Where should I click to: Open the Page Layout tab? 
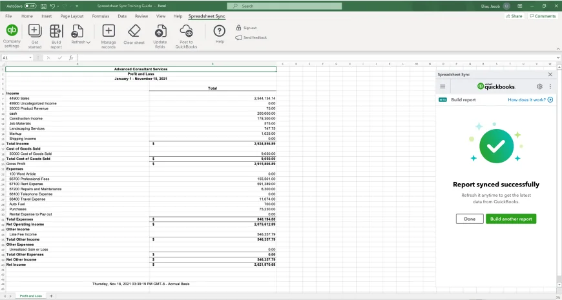[72, 16]
